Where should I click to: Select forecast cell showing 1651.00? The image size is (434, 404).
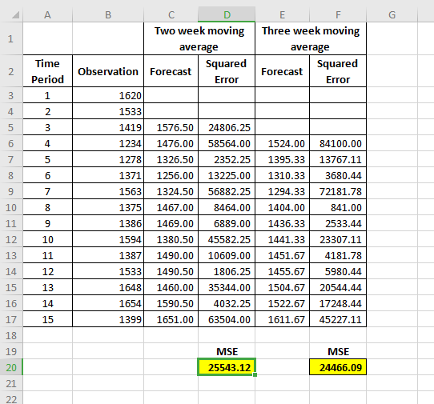pos(171,319)
